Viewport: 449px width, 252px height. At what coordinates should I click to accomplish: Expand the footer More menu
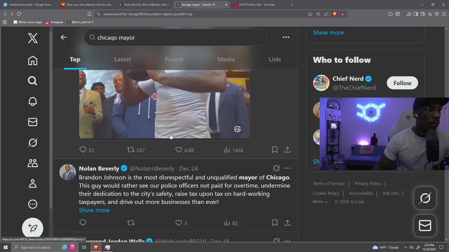321,202
